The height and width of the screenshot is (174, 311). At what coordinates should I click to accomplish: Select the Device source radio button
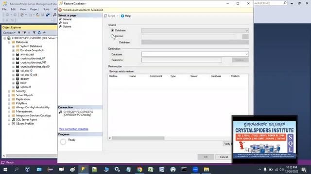coord(112,36)
